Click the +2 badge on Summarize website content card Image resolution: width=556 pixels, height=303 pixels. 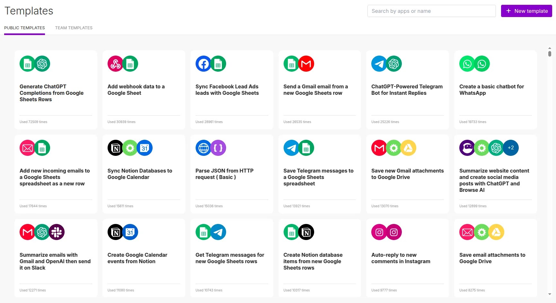point(511,148)
